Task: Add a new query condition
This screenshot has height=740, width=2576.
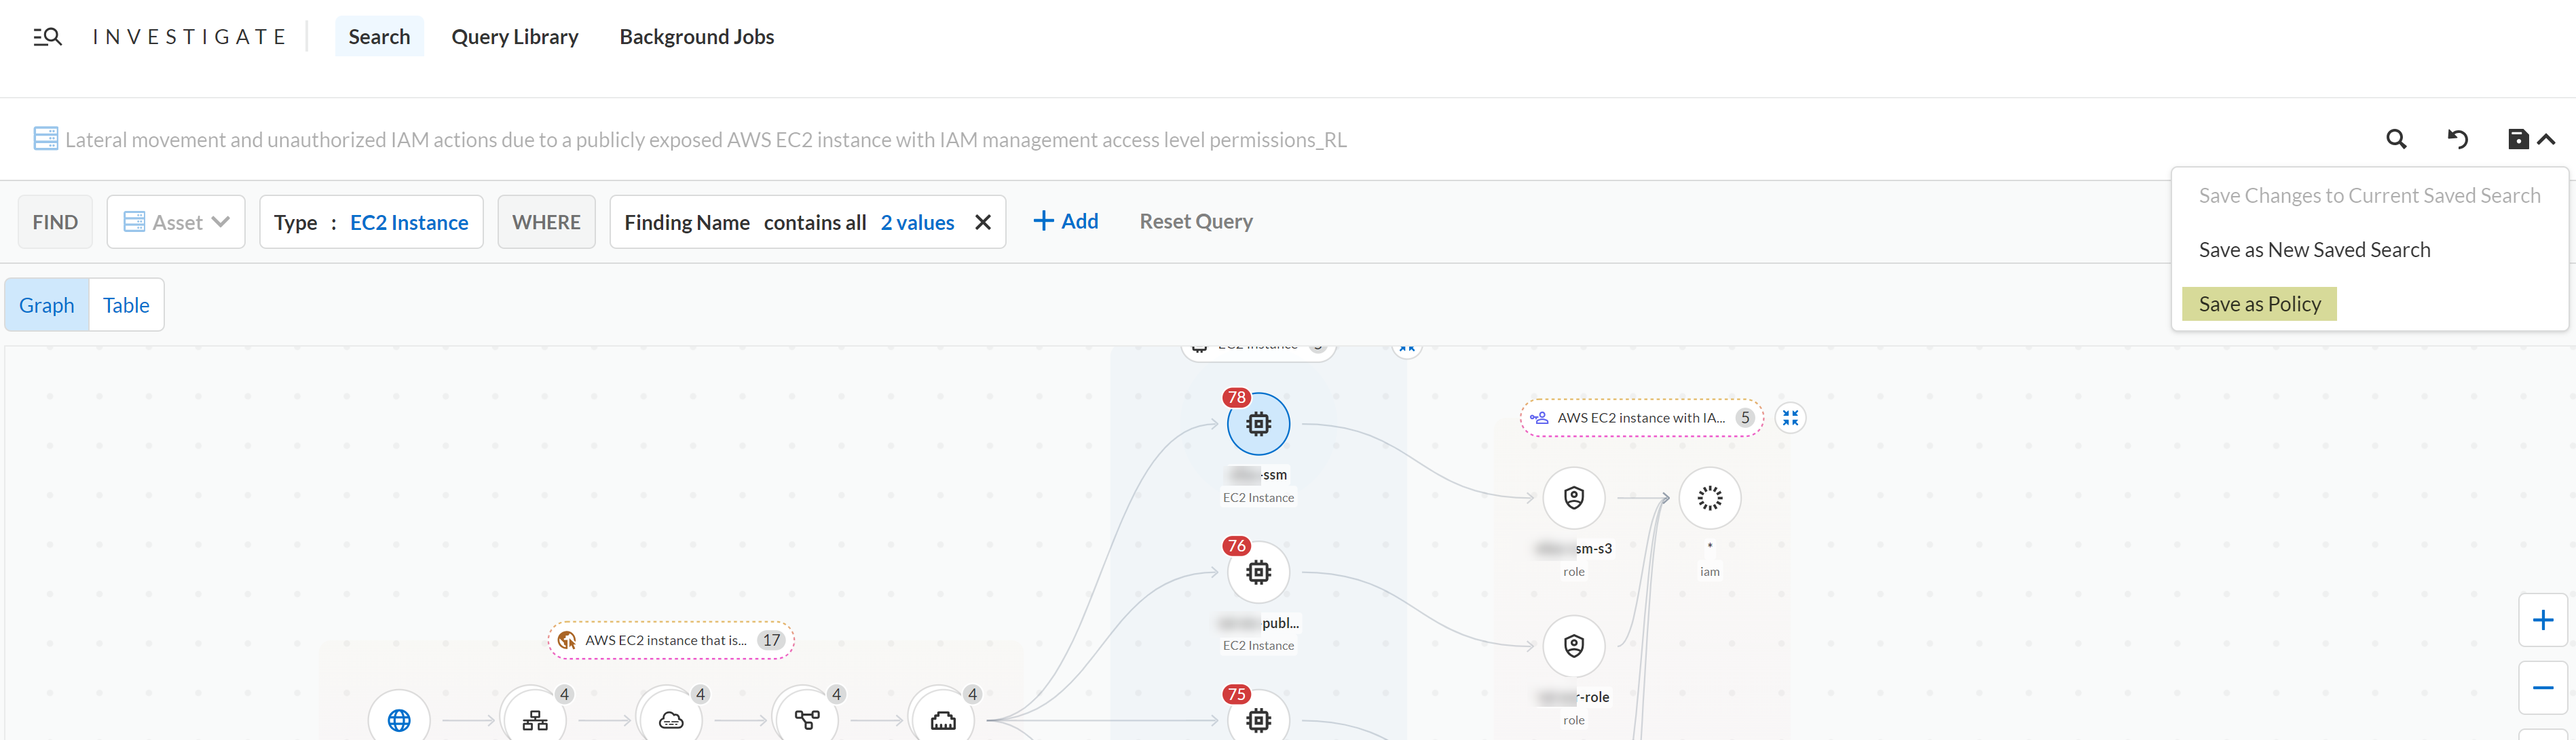Action: tap(1065, 220)
